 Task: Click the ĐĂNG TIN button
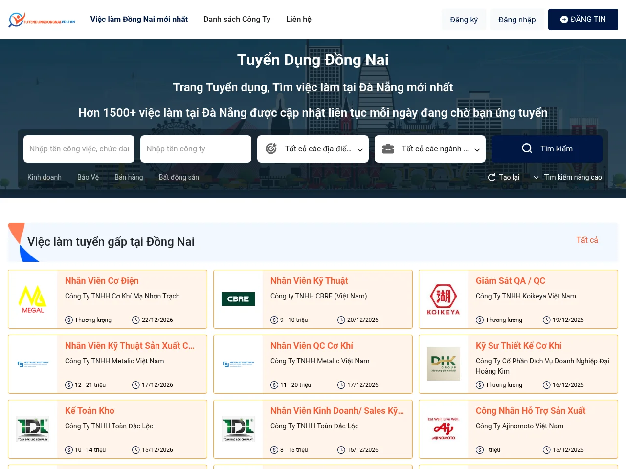583,20
